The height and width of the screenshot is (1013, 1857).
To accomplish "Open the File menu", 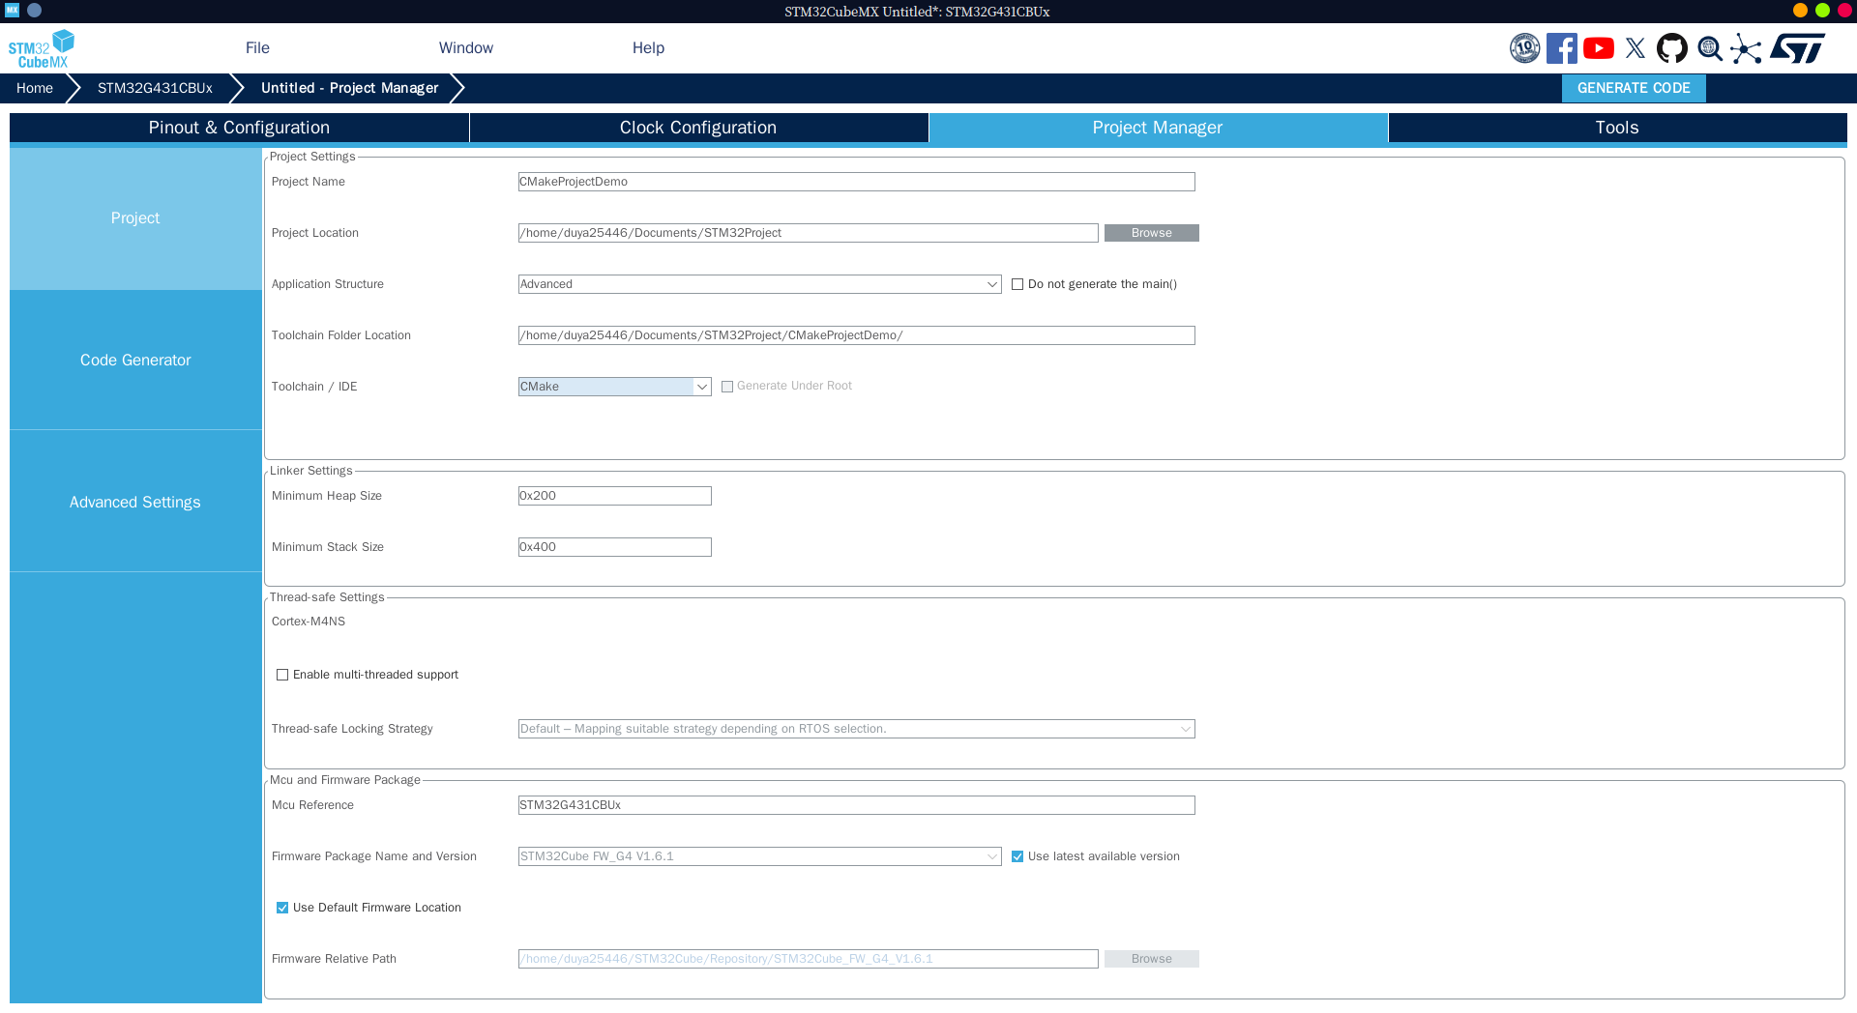I will (257, 48).
